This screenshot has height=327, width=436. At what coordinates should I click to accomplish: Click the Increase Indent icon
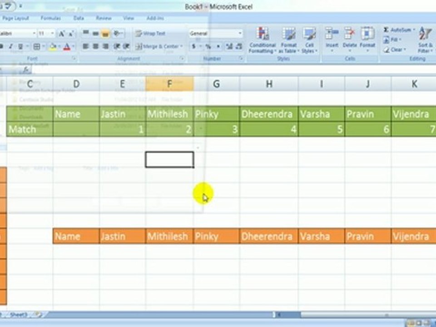click(x=126, y=46)
